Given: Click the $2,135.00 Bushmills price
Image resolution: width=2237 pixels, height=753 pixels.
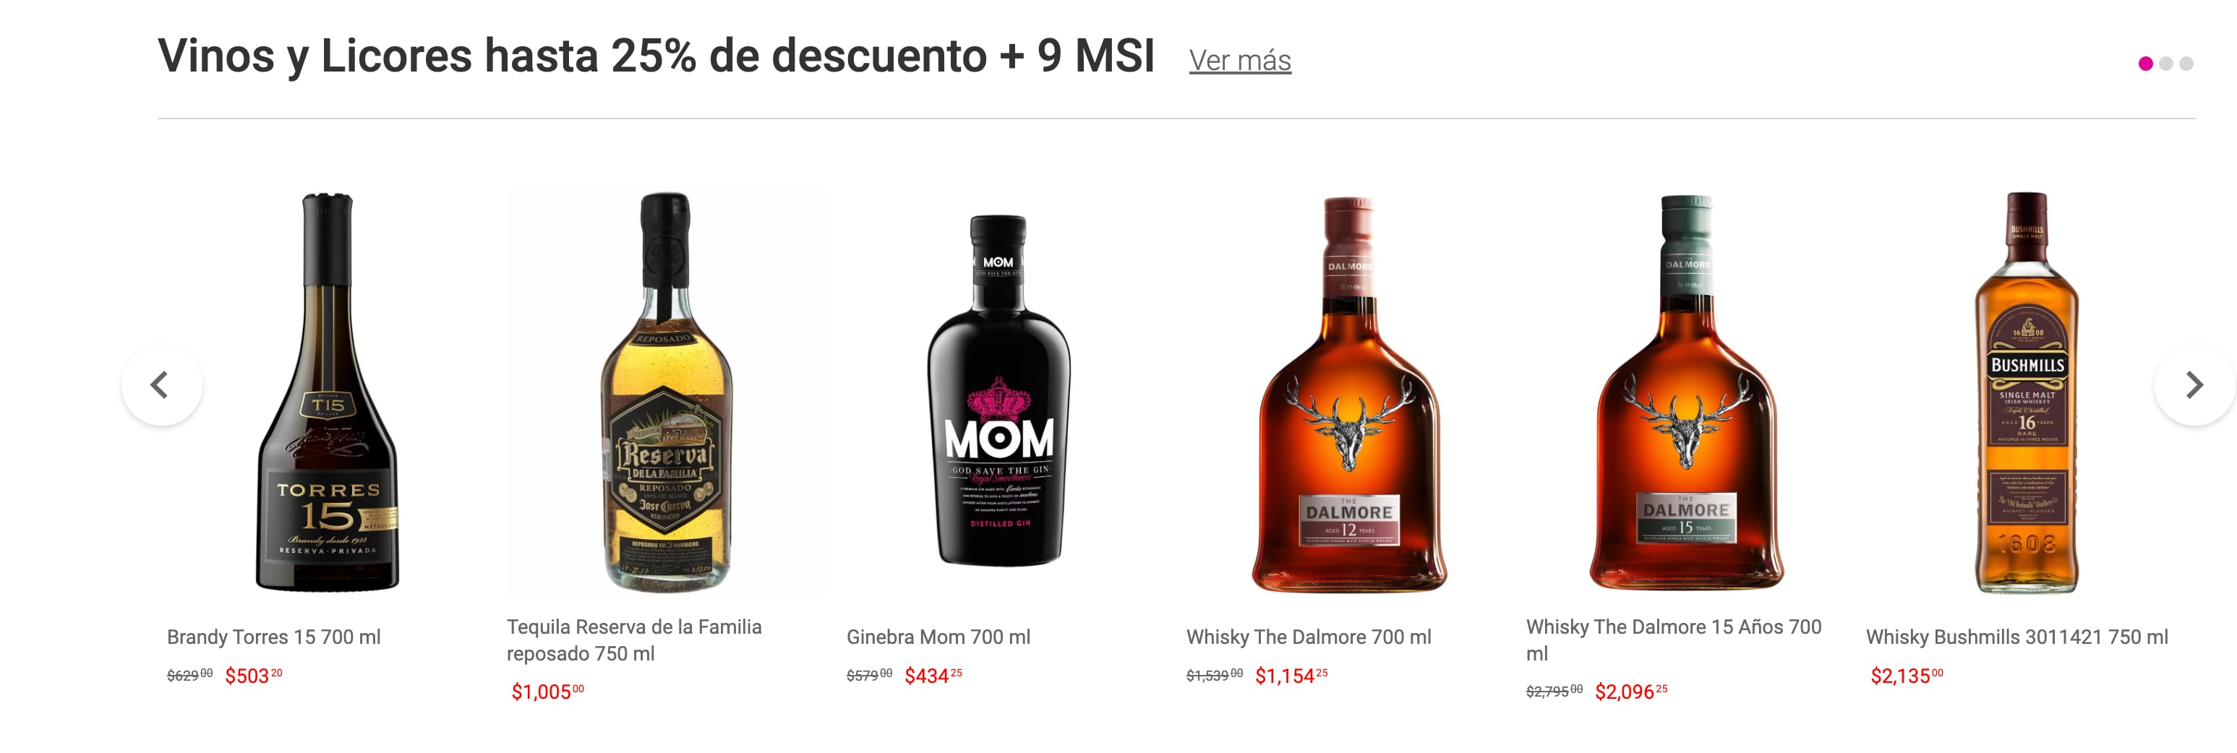Looking at the screenshot, I should click(x=1906, y=676).
